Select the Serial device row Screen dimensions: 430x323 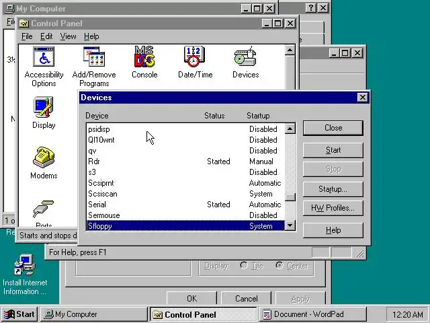click(185, 205)
